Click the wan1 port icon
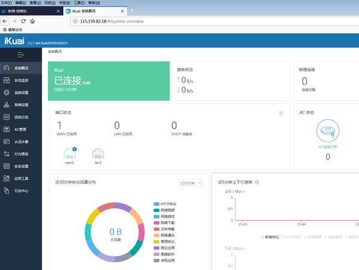Viewport: 359px width, 270px height. click(70, 153)
